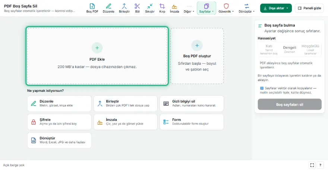328x170 pixels.
Task: Expand the Diğer more-tools menu
Action: 189,8
